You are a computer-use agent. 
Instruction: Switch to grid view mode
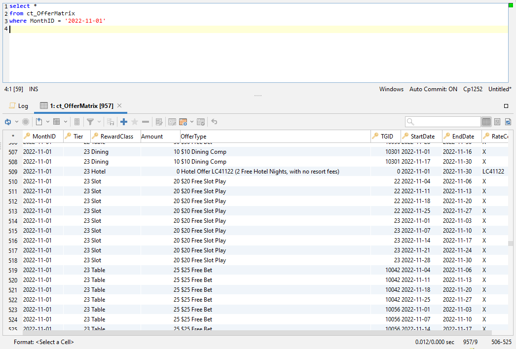coord(486,122)
